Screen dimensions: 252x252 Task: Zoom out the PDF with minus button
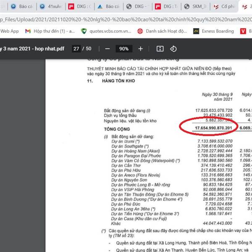pos(108,49)
